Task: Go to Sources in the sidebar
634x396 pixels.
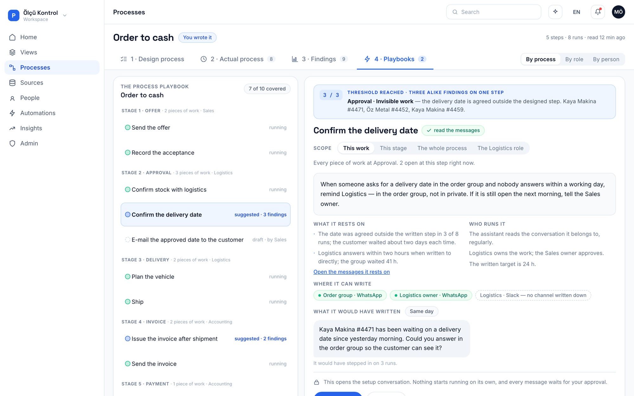Action: coord(52,83)
